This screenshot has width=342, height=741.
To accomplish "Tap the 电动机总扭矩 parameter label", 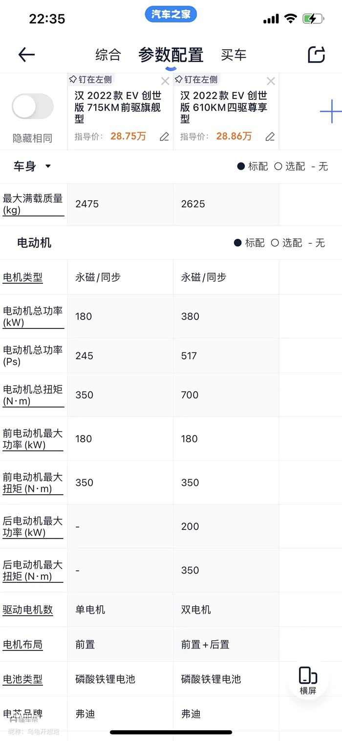I will (33, 395).
